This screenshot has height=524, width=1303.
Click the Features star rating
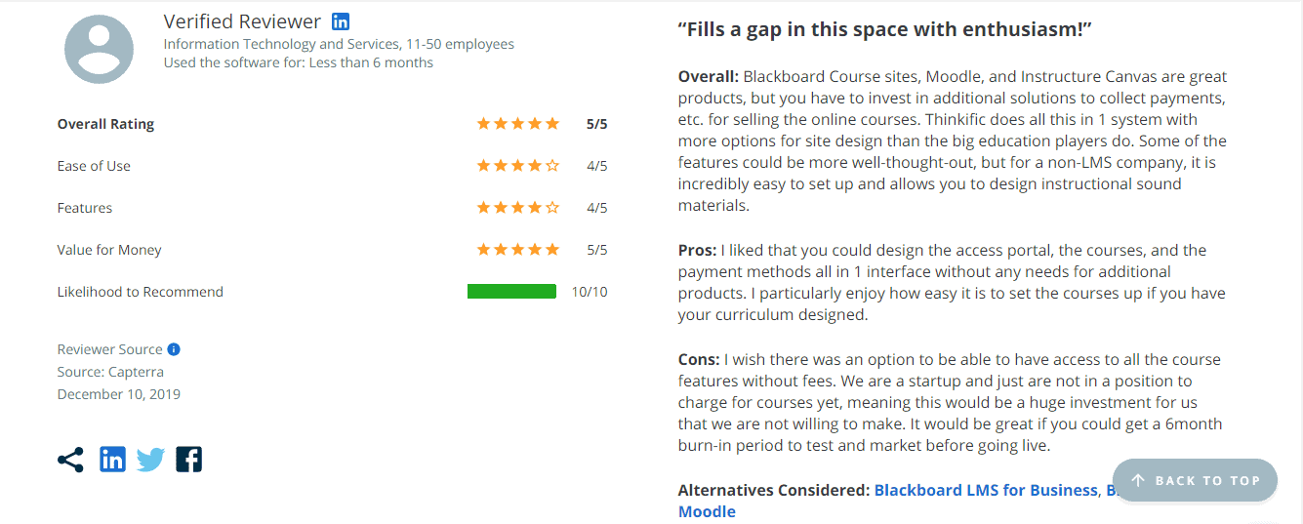(x=517, y=208)
